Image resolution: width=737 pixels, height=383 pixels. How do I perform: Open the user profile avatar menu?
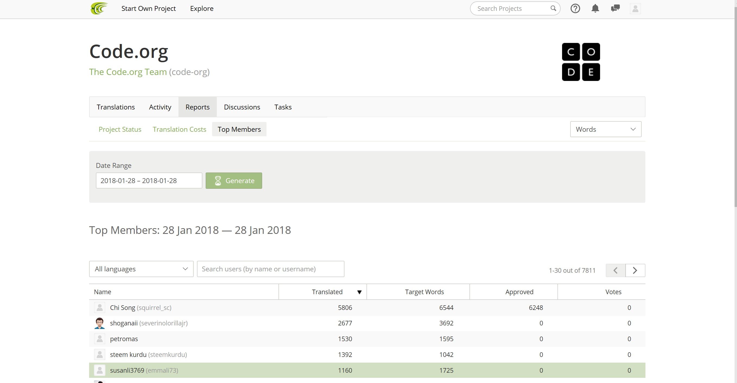[x=635, y=9]
